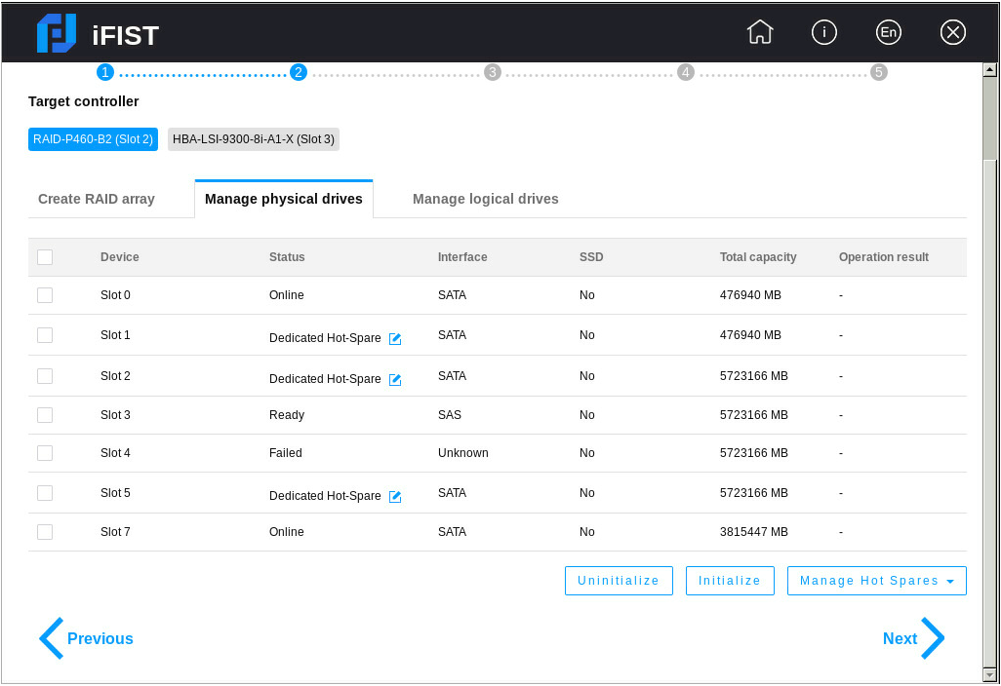Select the Manage physical drives tab
The image size is (1001, 686).
click(x=284, y=199)
